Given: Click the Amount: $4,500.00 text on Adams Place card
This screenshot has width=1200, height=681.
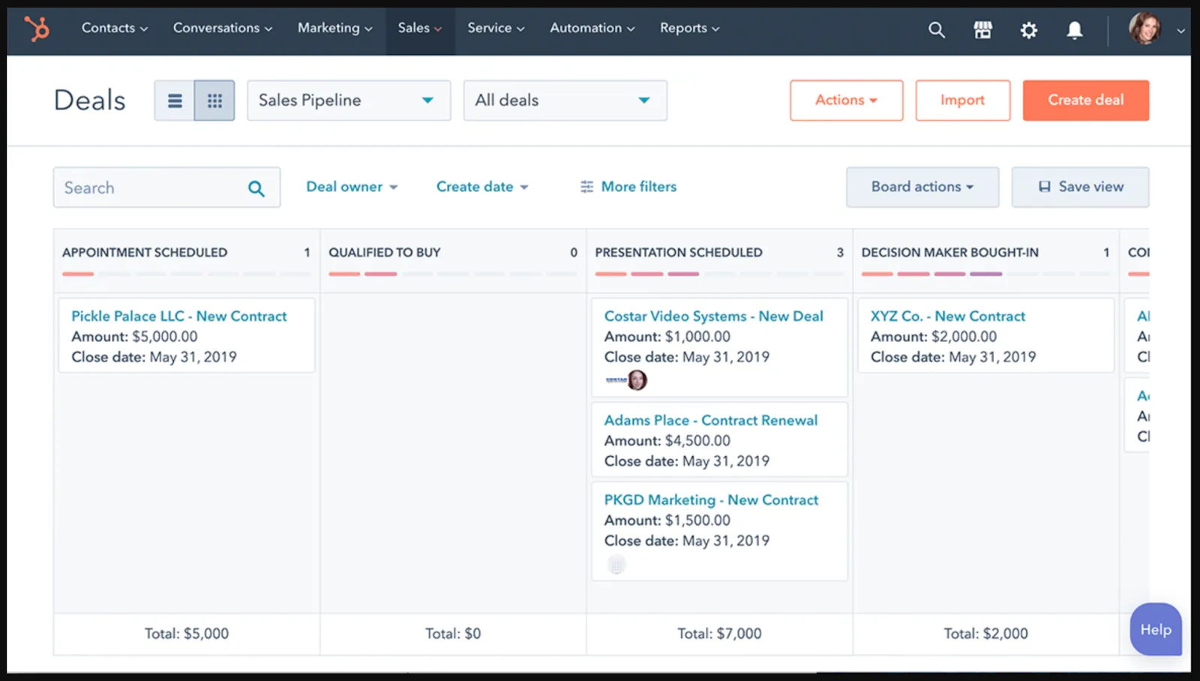Looking at the screenshot, I should (667, 440).
